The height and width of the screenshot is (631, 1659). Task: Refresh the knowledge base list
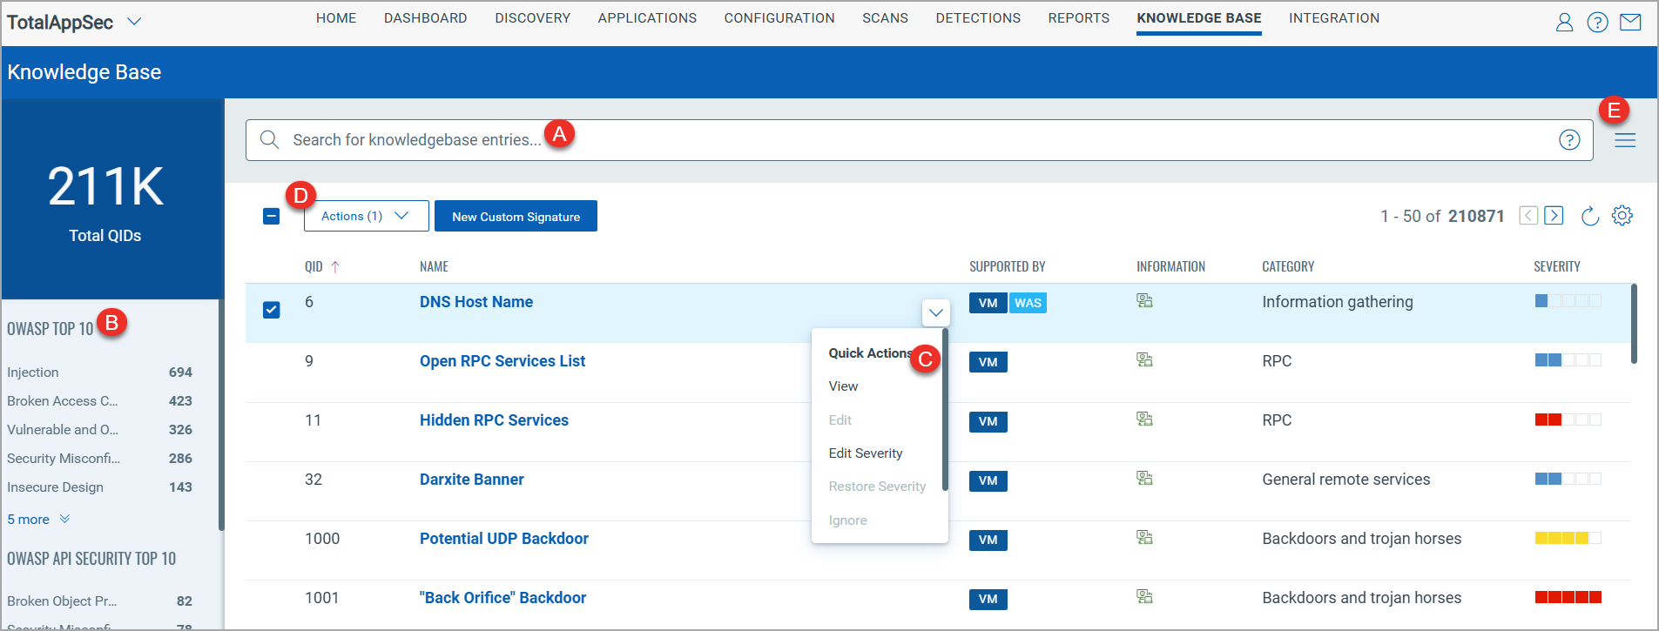[x=1590, y=216]
